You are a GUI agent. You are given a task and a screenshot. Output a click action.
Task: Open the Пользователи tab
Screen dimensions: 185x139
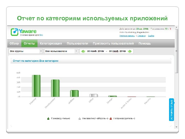[x=77, y=44]
